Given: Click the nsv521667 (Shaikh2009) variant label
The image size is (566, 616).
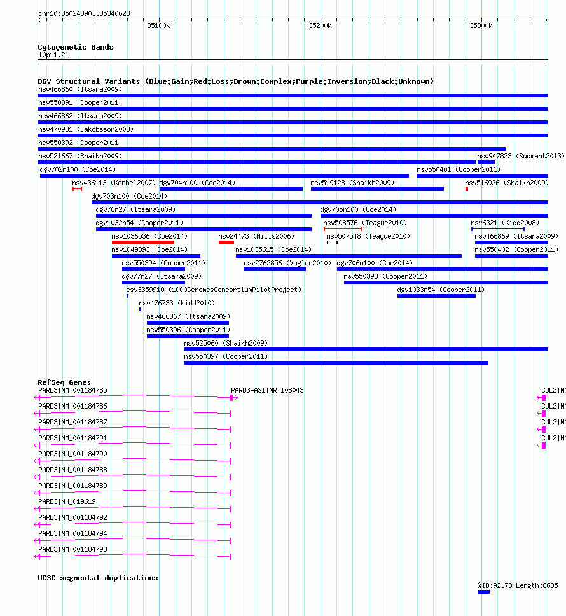Looking at the screenshot, I should tap(80, 156).
